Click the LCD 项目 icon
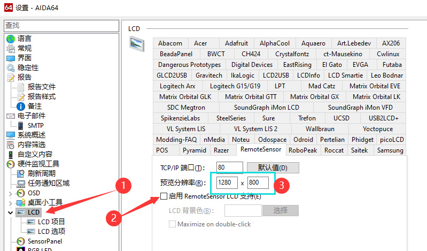The height and width of the screenshot is (251, 427). (31, 222)
